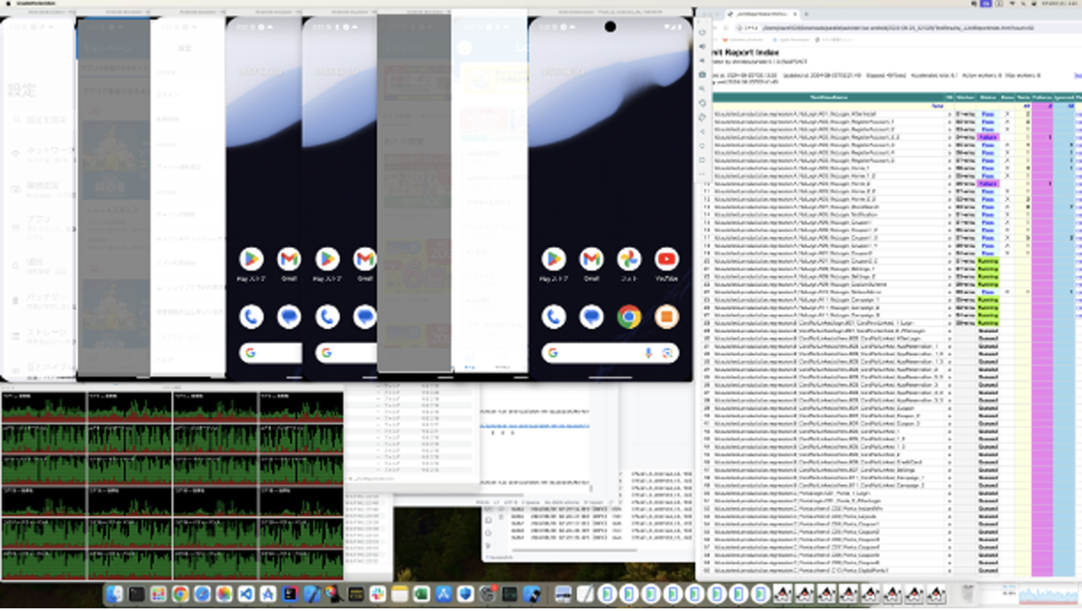1082x611 pixels.
Task: Click the emulator toolbar volume down icon
Action: tap(702, 61)
